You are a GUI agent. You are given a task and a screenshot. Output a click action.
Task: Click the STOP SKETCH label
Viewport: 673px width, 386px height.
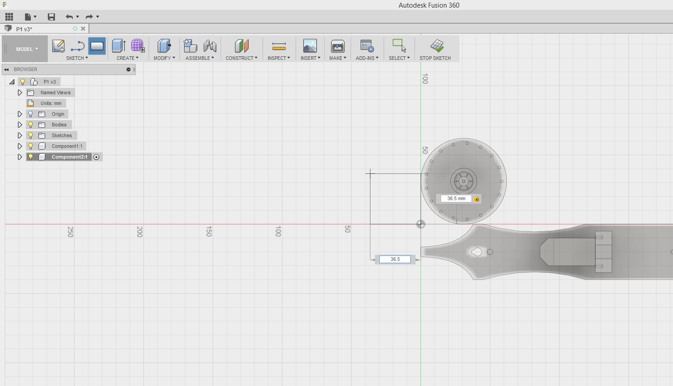coord(435,58)
